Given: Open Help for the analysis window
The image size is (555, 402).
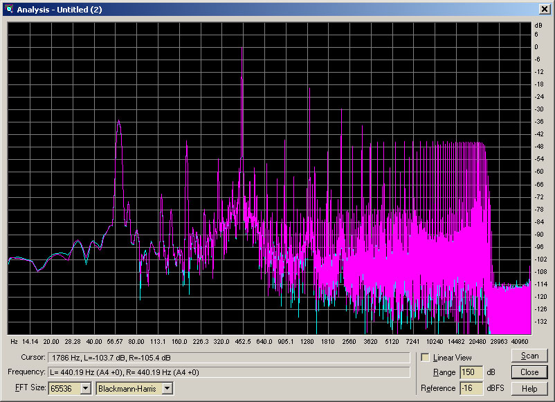Looking at the screenshot, I should (529, 389).
